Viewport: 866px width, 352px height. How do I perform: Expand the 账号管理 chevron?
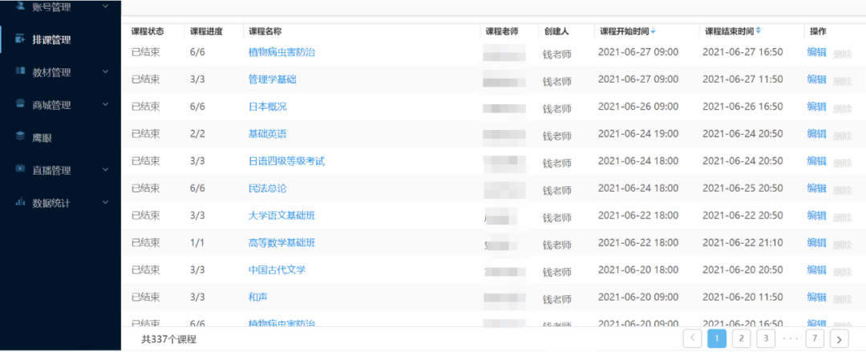(106, 6)
